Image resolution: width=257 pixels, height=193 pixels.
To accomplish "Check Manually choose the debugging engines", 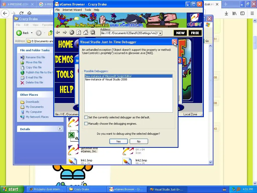I will click(x=86, y=123).
